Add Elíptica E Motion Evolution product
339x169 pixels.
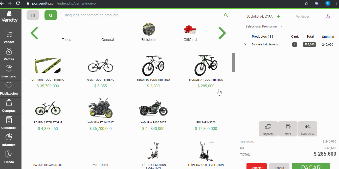click(x=153, y=155)
